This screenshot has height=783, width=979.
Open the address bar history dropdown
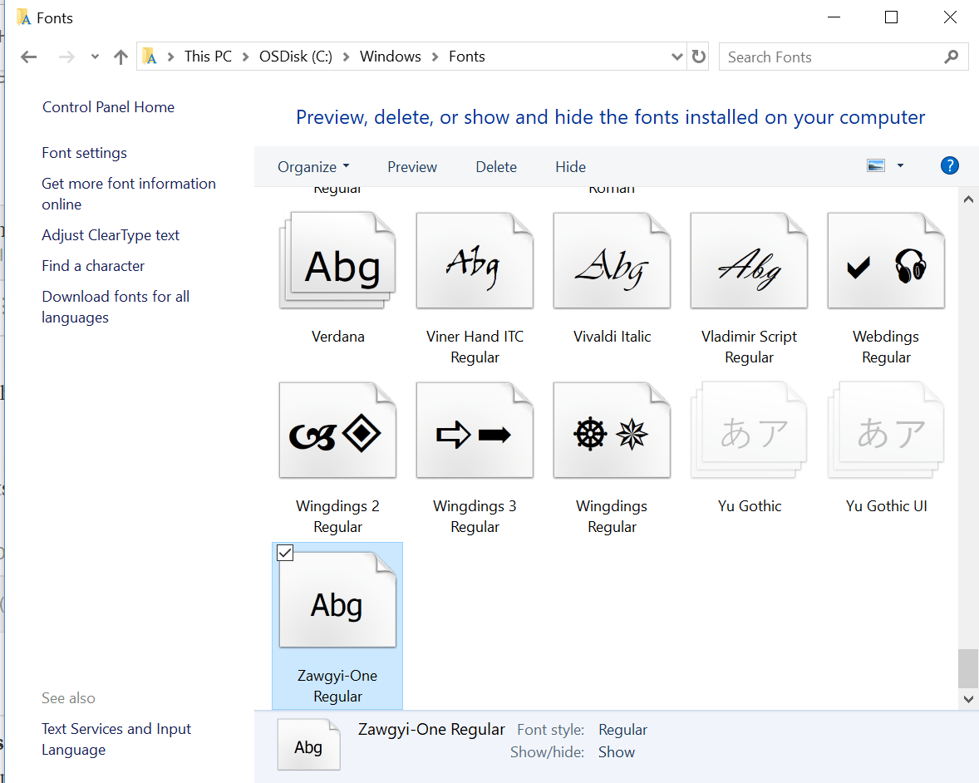[676, 56]
